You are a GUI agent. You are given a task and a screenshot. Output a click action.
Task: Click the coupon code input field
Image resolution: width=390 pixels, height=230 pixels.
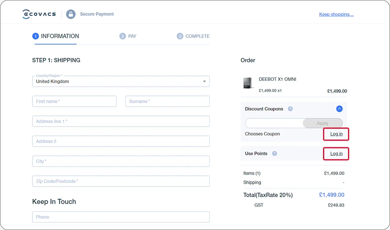pos(274,123)
